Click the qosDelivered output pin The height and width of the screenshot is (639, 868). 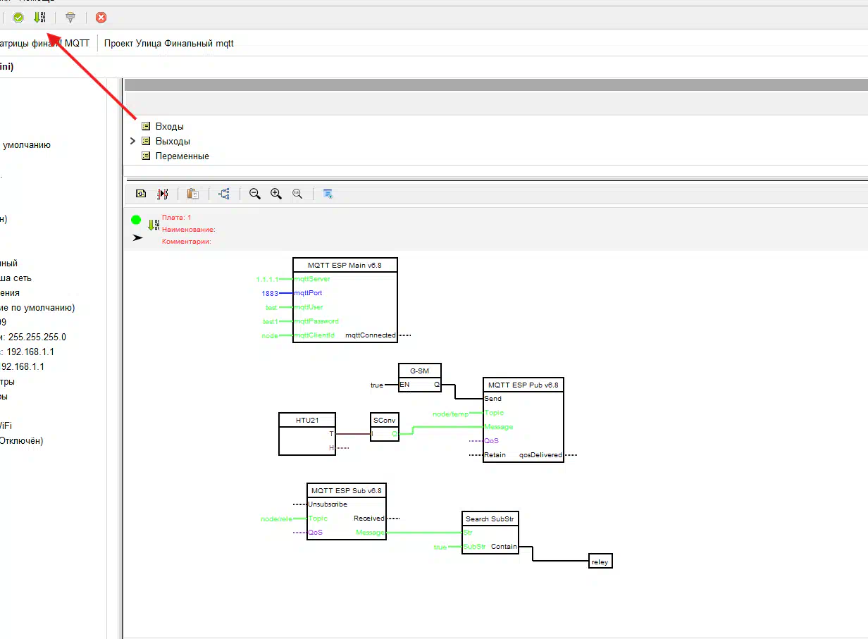pyautogui.click(x=540, y=455)
